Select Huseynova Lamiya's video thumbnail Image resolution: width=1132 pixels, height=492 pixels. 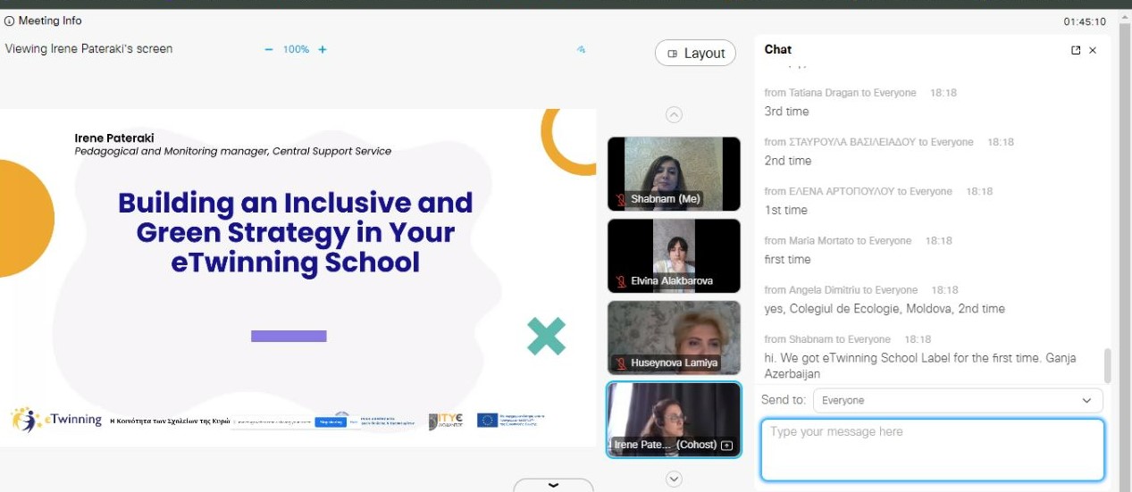pyautogui.click(x=674, y=335)
